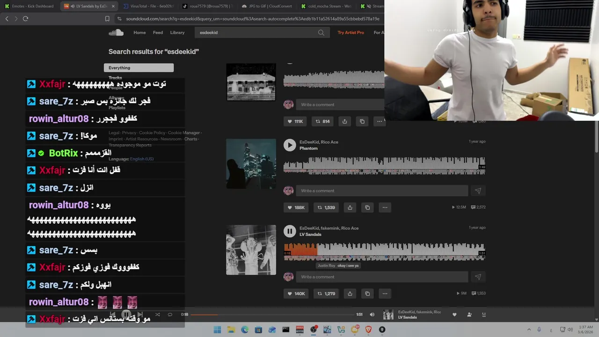
Task: Open more options for LV Sandals
Action: (385, 293)
